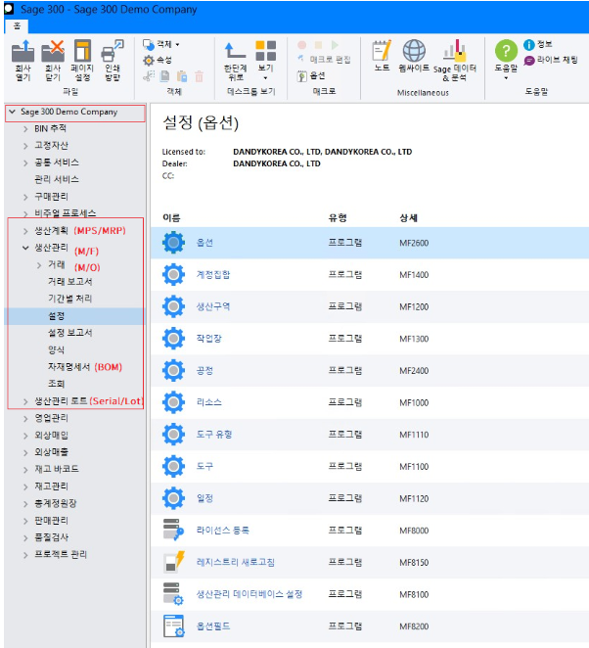Click the database icon beside 생산관리 데이터베이스 설정
The width and height of the screenshot is (589, 648).
coord(173,594)
